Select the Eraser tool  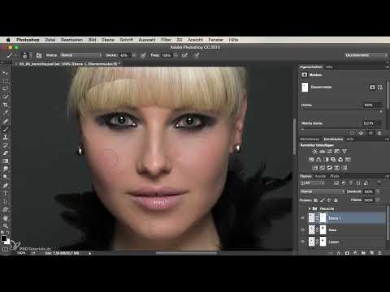pyautogui.click(x=6, y=152)
